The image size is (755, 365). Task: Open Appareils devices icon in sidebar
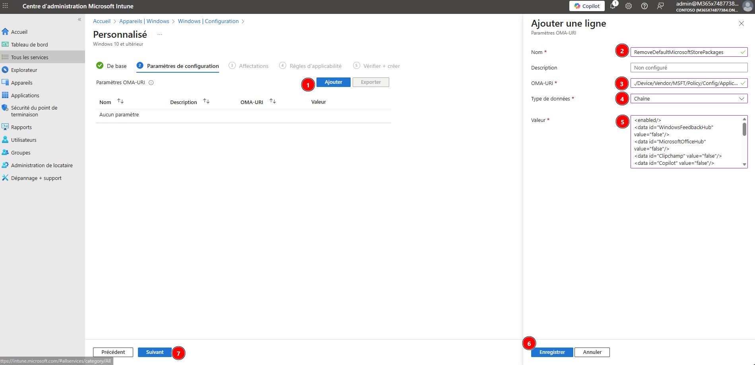(5, 83)
